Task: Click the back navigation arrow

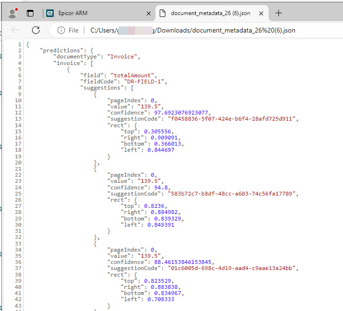Action: click(x=15, y=30)
